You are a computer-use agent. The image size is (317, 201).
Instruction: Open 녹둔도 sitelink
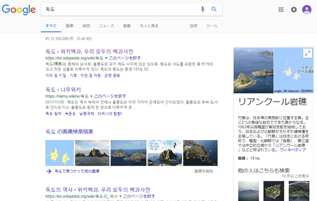(70, 114)
